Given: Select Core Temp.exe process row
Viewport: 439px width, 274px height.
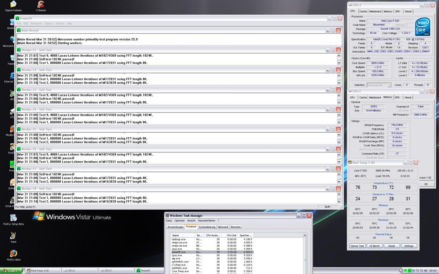Looking at the screenshot, I should point(212,271).
